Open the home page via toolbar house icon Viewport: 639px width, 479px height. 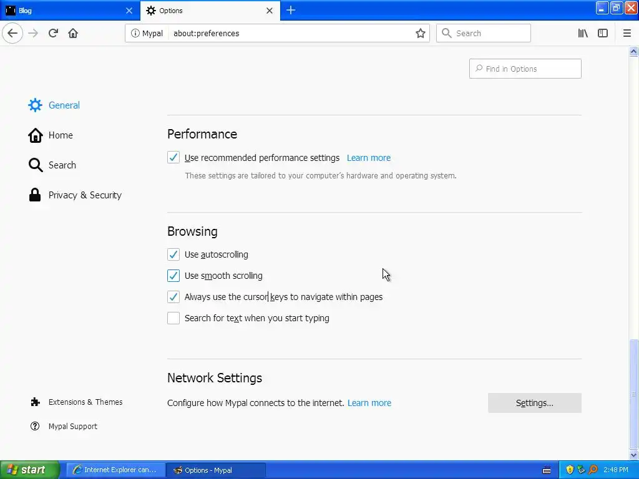[x=73, y=33]
